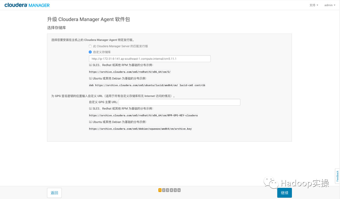Click 返回 button
Image resolution: width=340 pixels, height=199 pixels.
point(54,193)
